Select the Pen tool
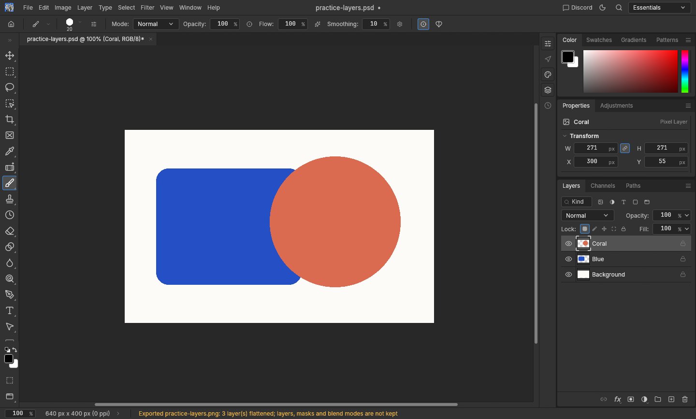This screenshot has width=696, height=419. [10, 294]
